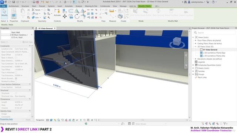Select the Rotate tool
This screenshot has width=237, height=133.
77,16
